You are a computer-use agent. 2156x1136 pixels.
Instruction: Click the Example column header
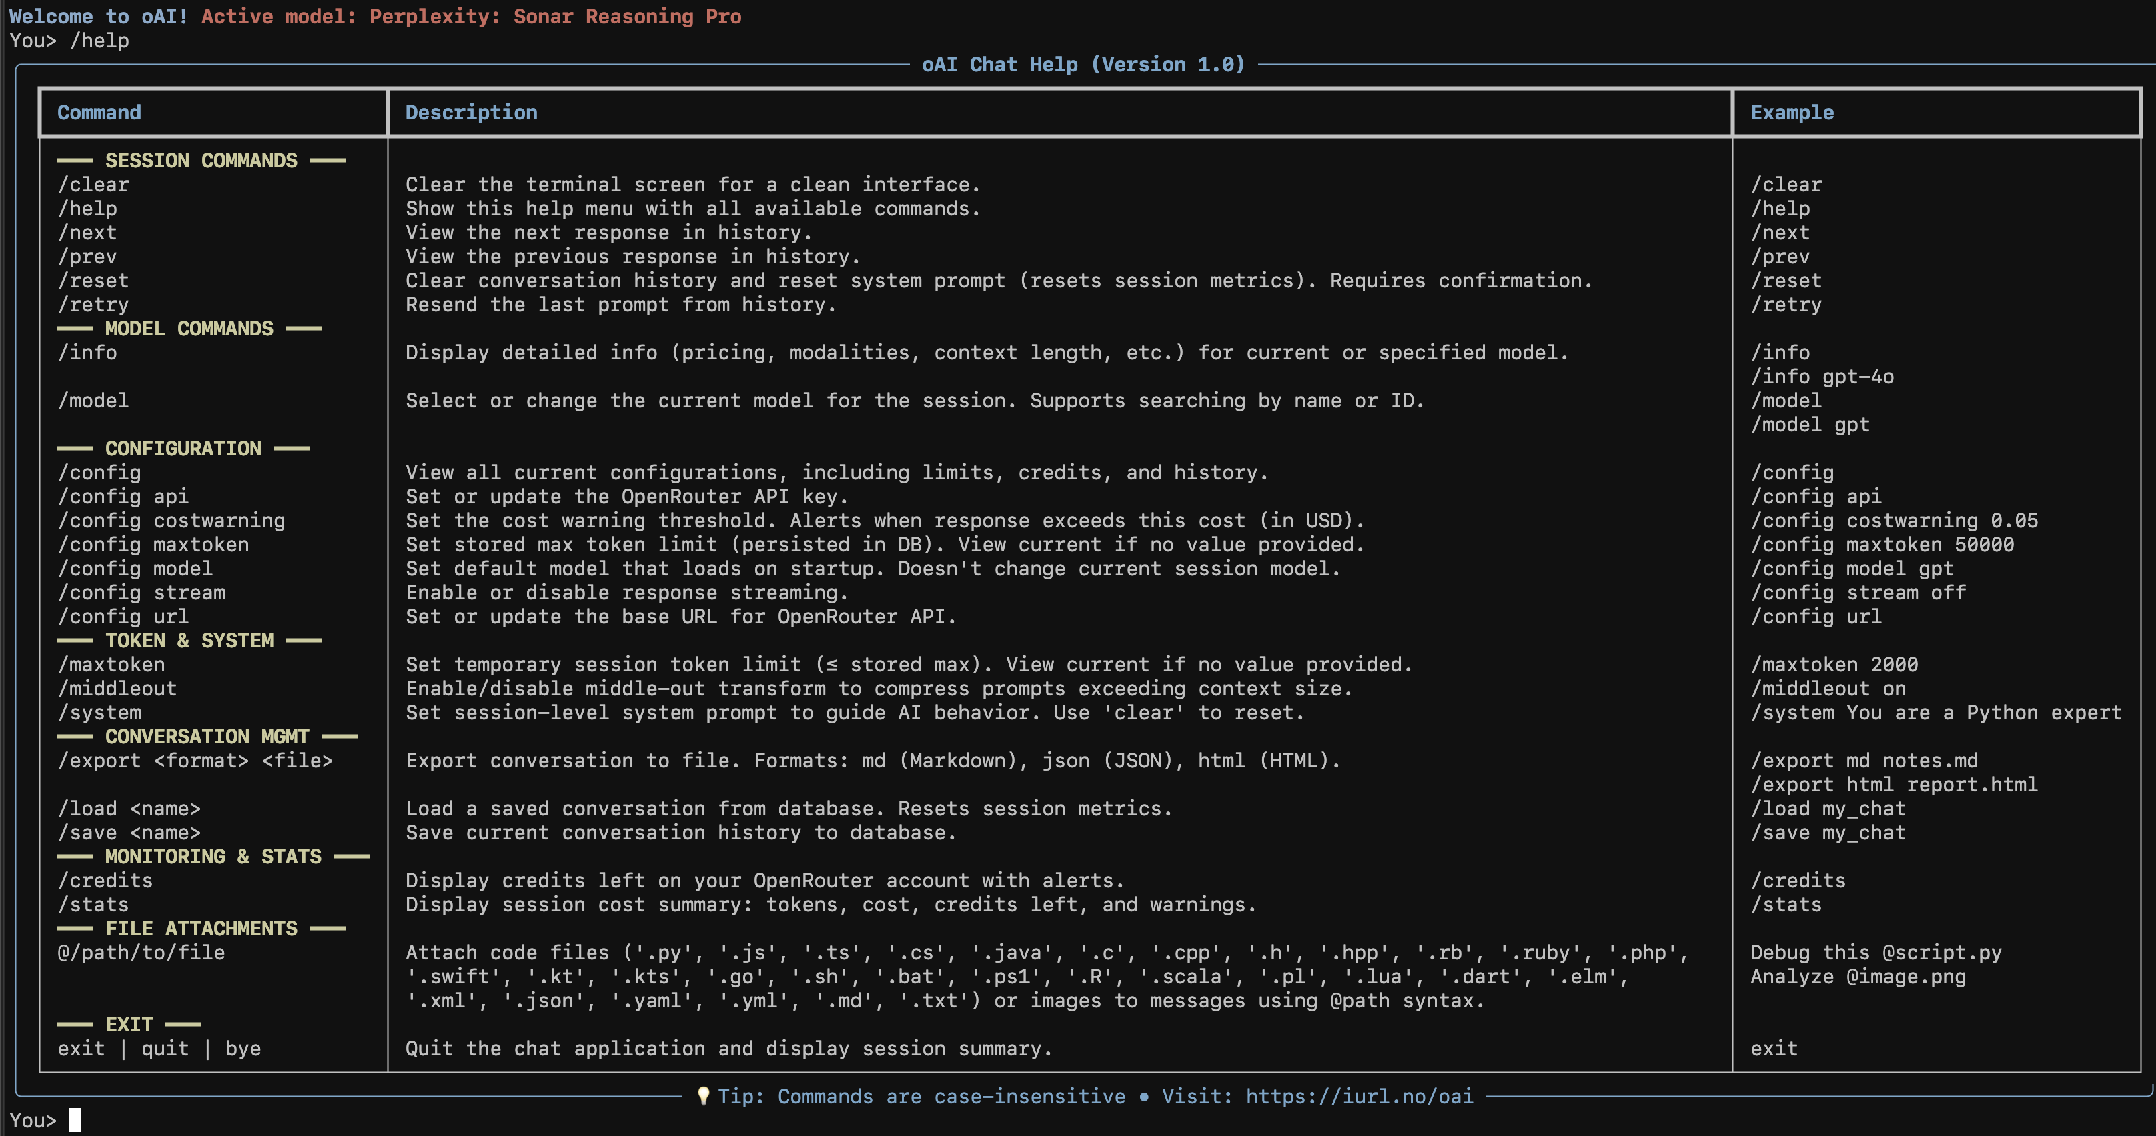tap(1791, 112)
